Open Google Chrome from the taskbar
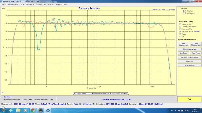This screenshot has width=202, height=113. point(33,110)
